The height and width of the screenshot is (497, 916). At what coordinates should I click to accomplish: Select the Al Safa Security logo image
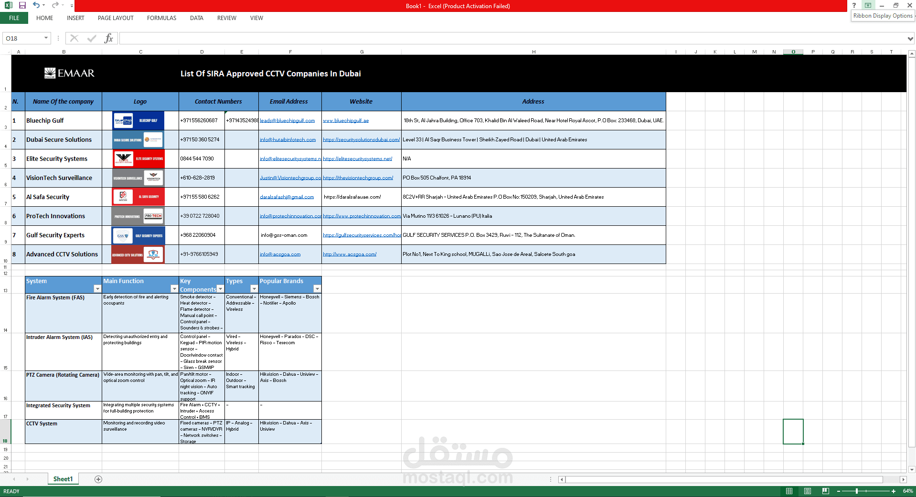click(138, 197)
